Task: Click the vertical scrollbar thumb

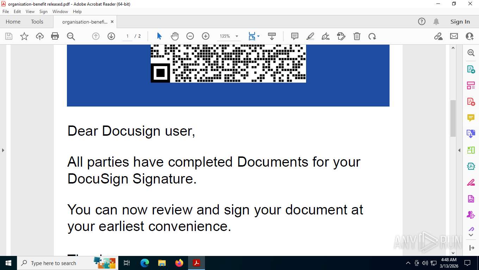Action: pos(453,118)
